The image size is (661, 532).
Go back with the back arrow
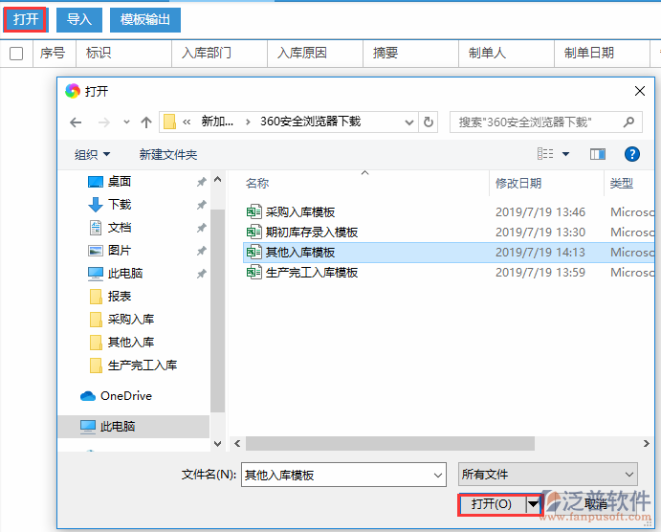click(x=76, y=122)
